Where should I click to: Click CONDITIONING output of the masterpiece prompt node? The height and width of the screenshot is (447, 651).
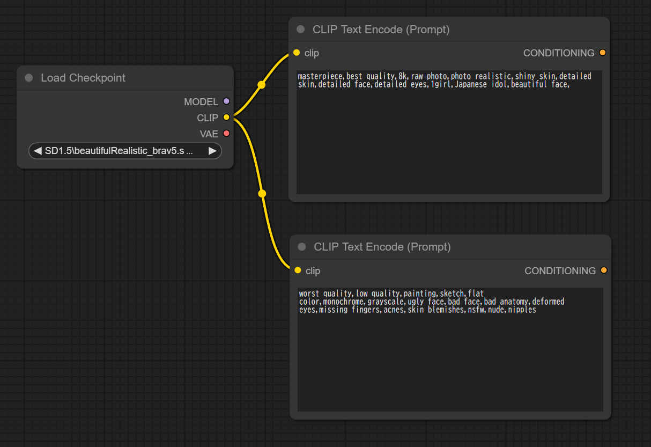tap(603, 53)
